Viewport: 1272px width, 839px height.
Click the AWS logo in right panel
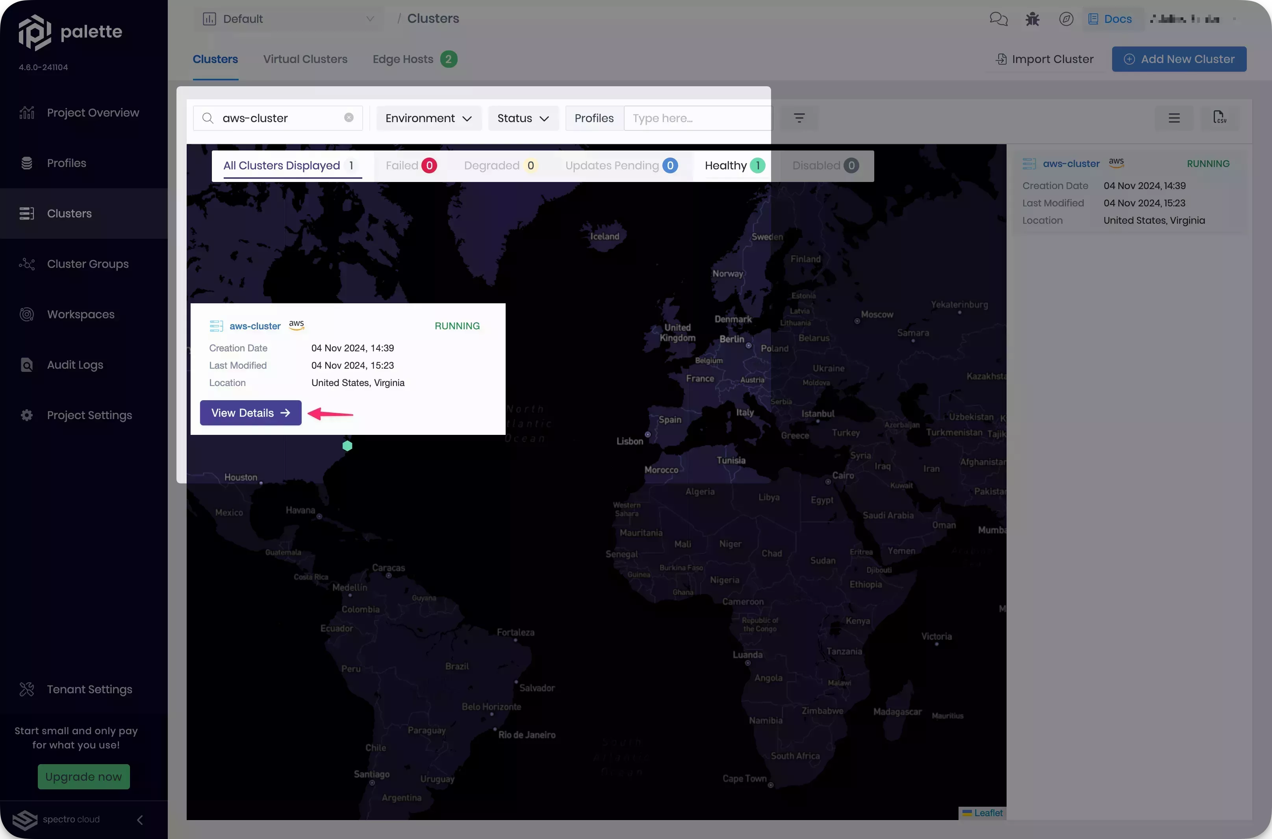tap(1116, 162)
